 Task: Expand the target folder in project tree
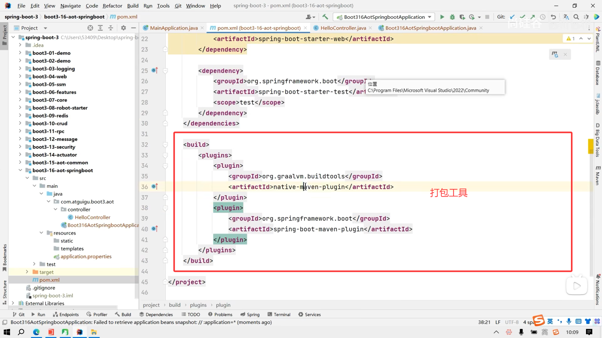click(x=27, y=272)
